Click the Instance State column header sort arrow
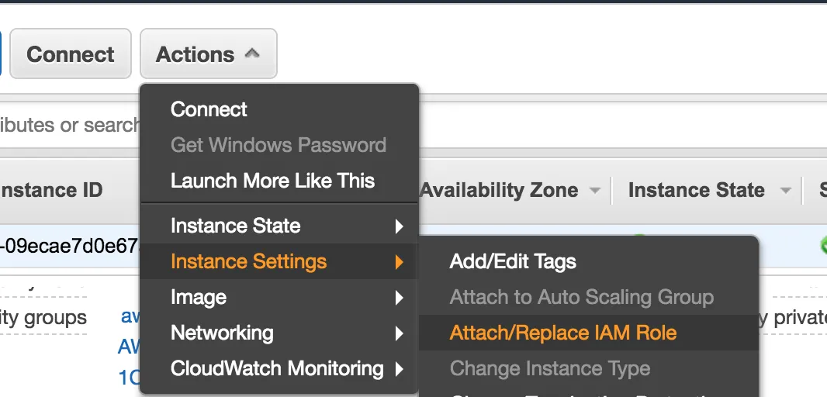This screenshot has height=397, width=827. [785, 191]
